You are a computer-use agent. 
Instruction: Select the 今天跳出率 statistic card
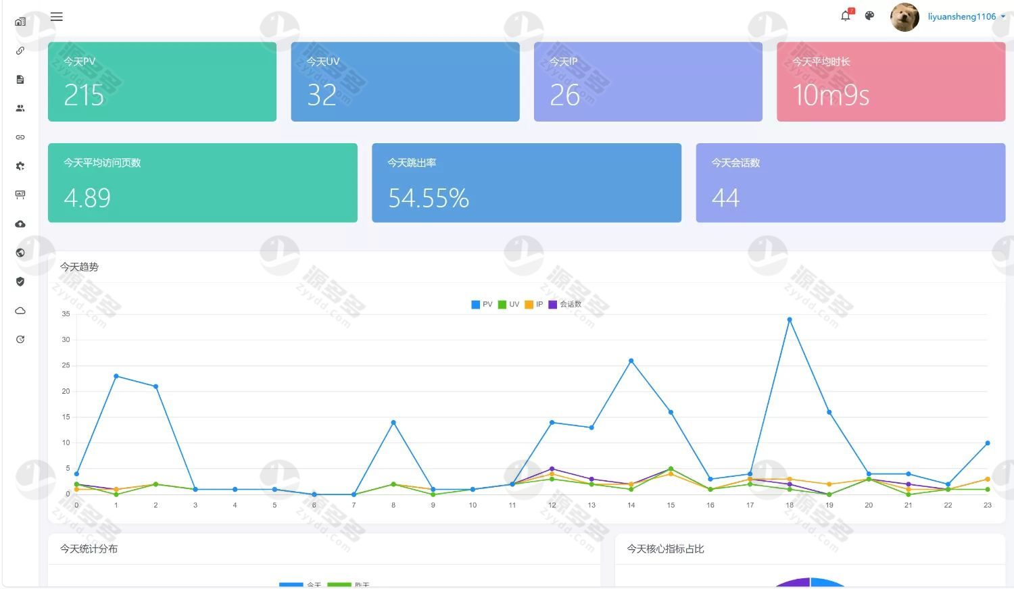pos(527,182)
